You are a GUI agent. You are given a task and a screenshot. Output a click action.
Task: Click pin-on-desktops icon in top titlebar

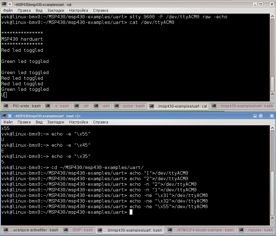click(x=10, y=4)
